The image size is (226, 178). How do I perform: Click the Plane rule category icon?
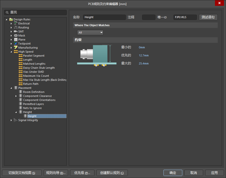pos(16,40)
